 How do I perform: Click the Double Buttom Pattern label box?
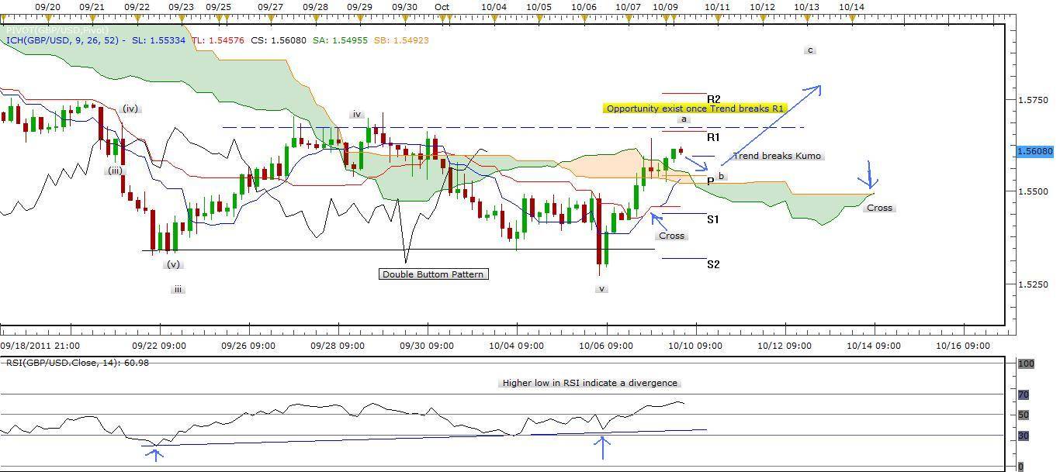point(432,274)
